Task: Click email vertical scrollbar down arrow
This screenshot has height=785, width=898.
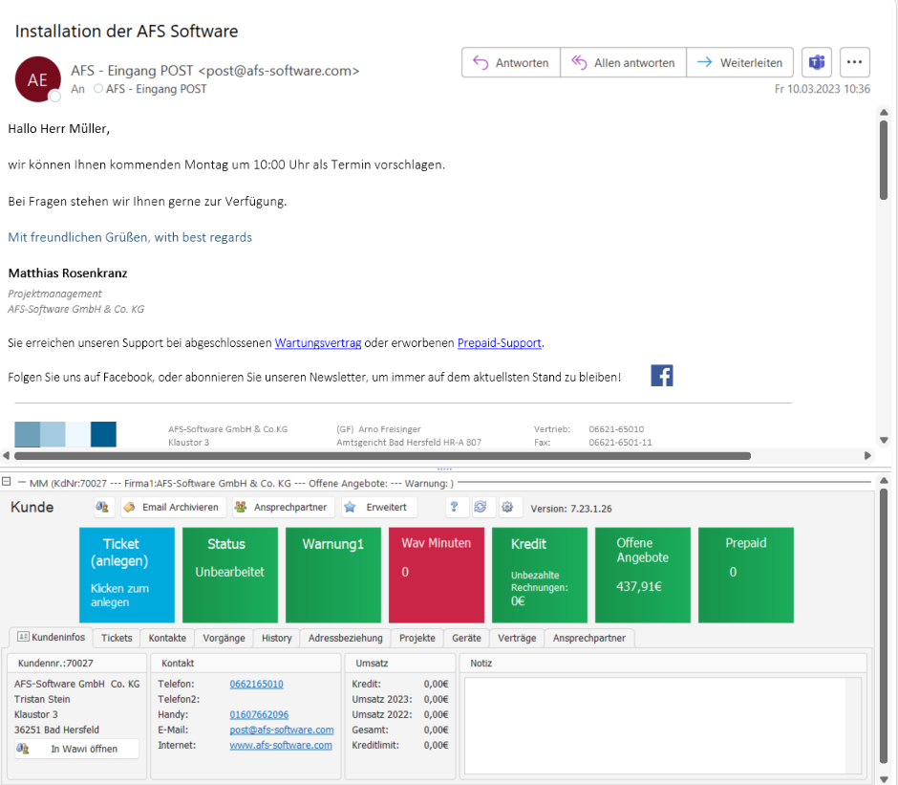Action: [x=884, y=441]
